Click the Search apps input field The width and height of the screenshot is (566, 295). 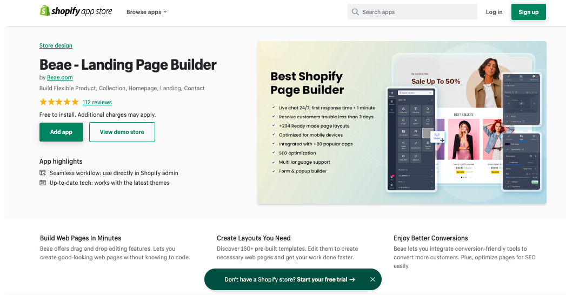point(412,12)
